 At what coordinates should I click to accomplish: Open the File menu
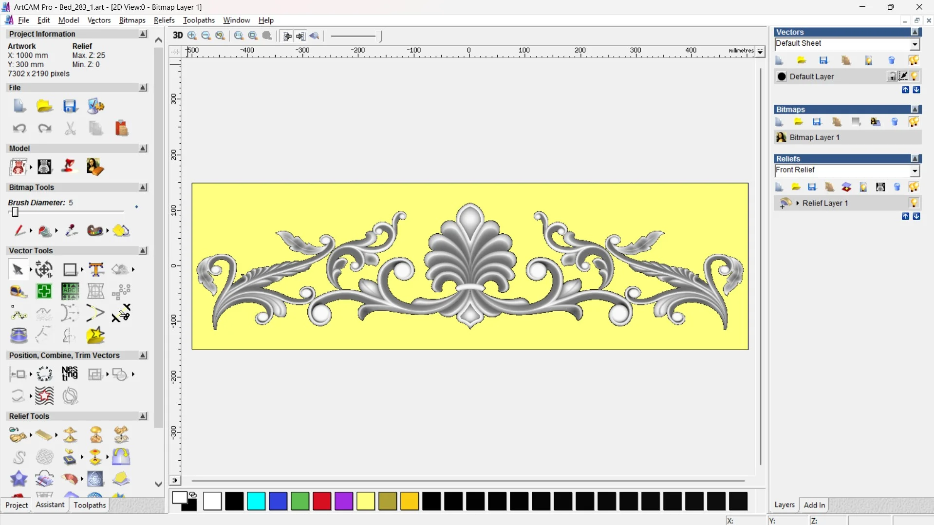click(x=24, y=20)
